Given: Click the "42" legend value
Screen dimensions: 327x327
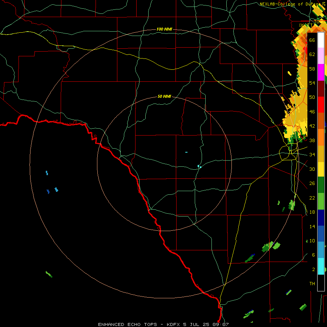Looking at the screenshot, I should coord(312,126).
